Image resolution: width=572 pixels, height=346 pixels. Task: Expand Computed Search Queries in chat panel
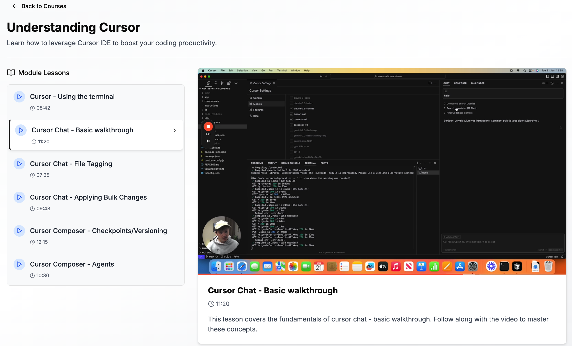460,103
